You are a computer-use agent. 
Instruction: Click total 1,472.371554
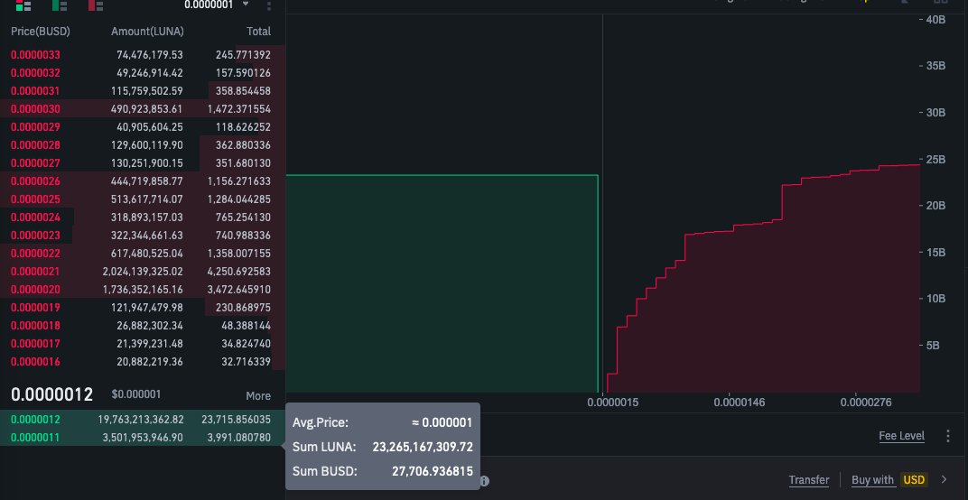[x=239, y=108]
